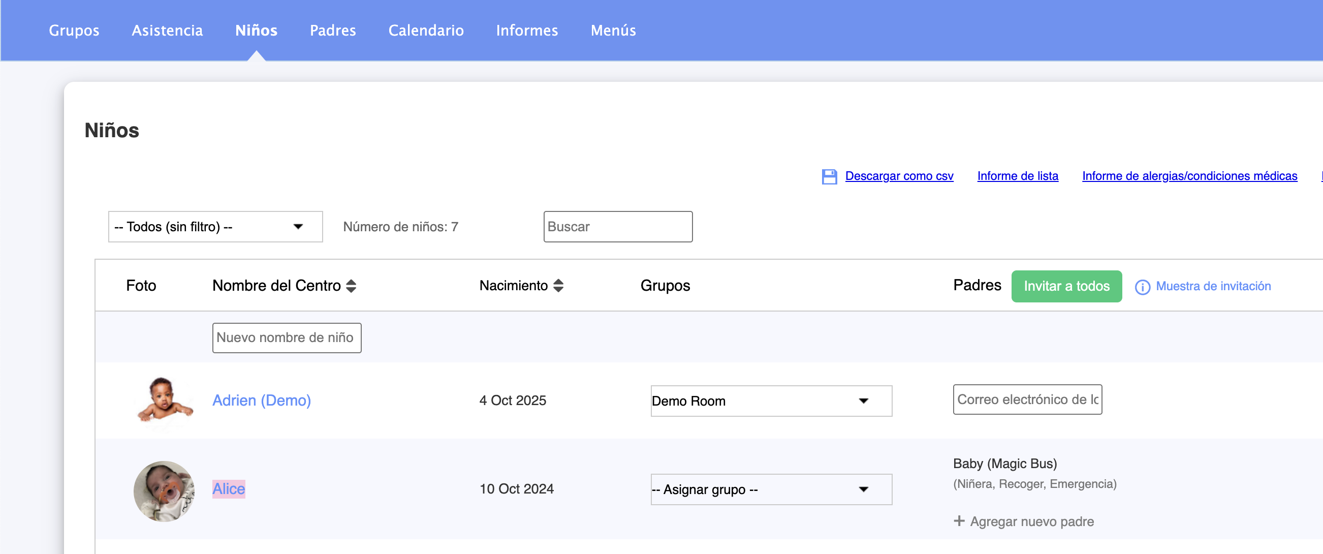Expand Adrien's Demo Room group dropdown
This screenshot has height=554, width=1323.
770,401
